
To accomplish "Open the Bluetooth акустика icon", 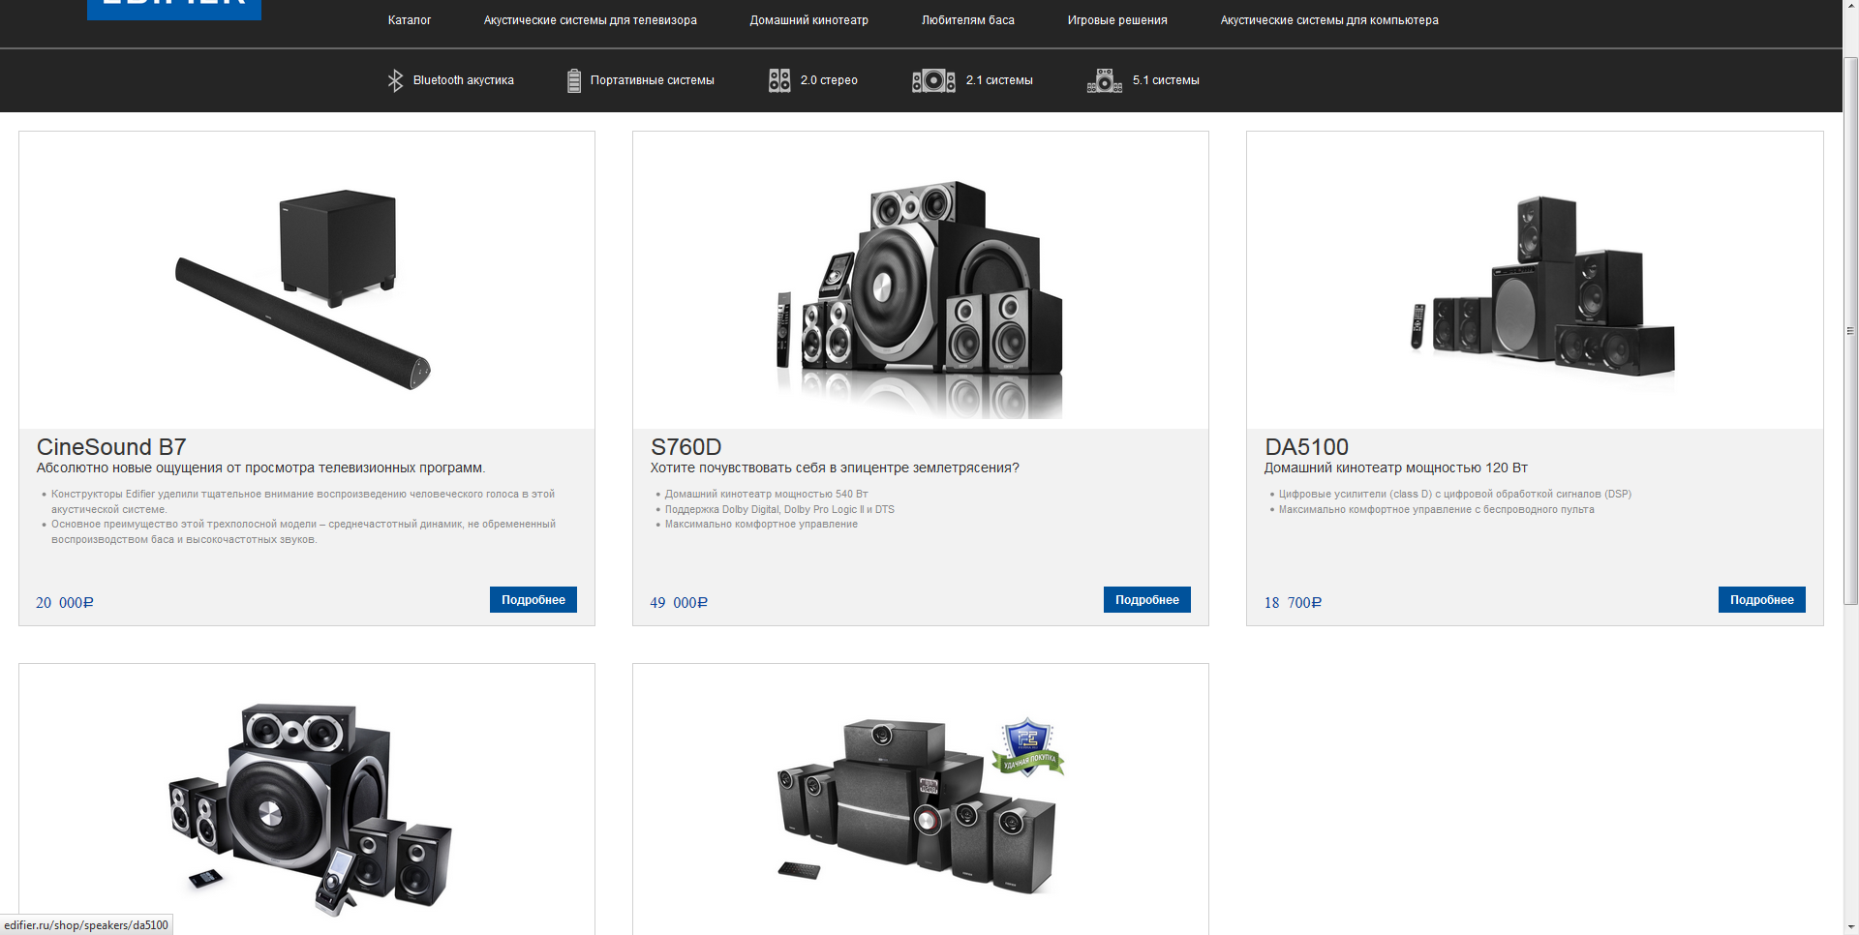I will point(395,80).
